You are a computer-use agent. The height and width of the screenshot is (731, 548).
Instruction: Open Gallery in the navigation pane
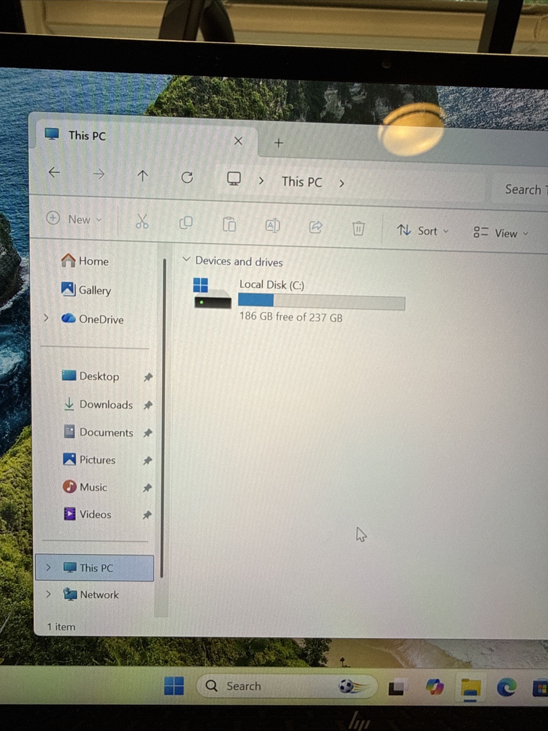(x=86, y=290)
